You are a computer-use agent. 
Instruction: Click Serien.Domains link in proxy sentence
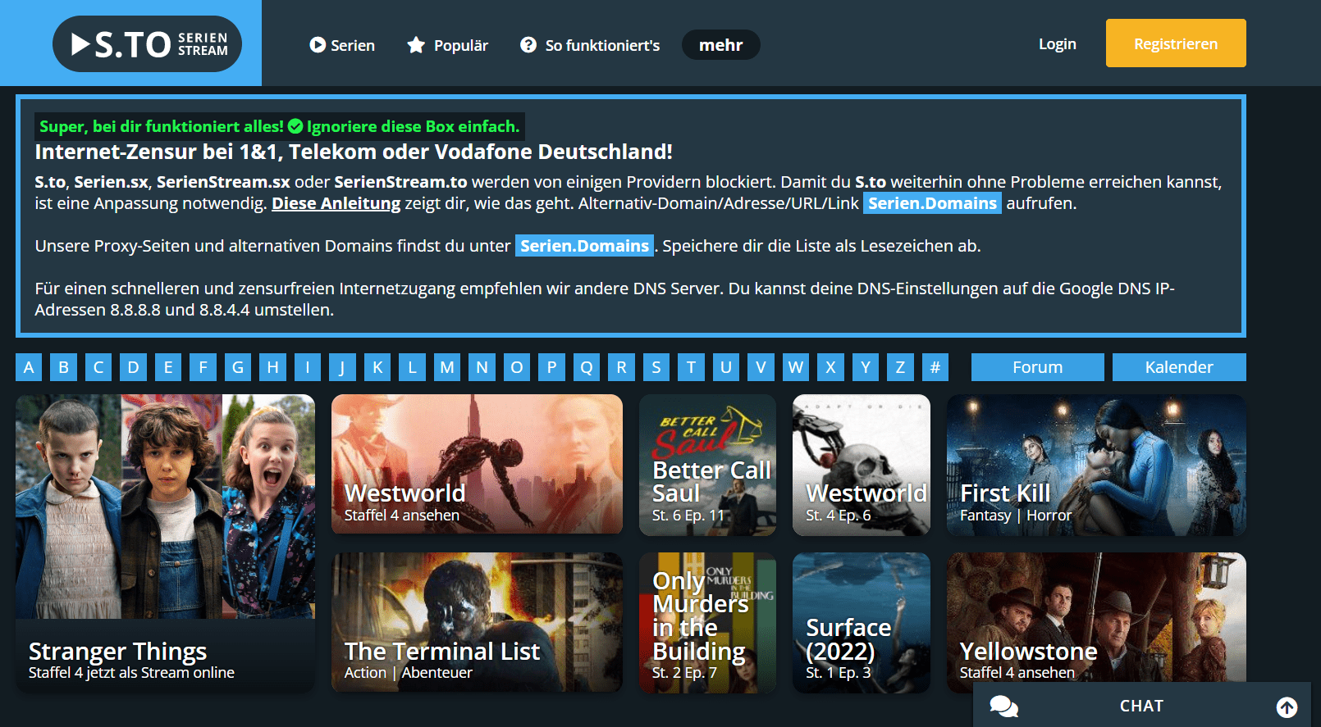coord(584,246)
